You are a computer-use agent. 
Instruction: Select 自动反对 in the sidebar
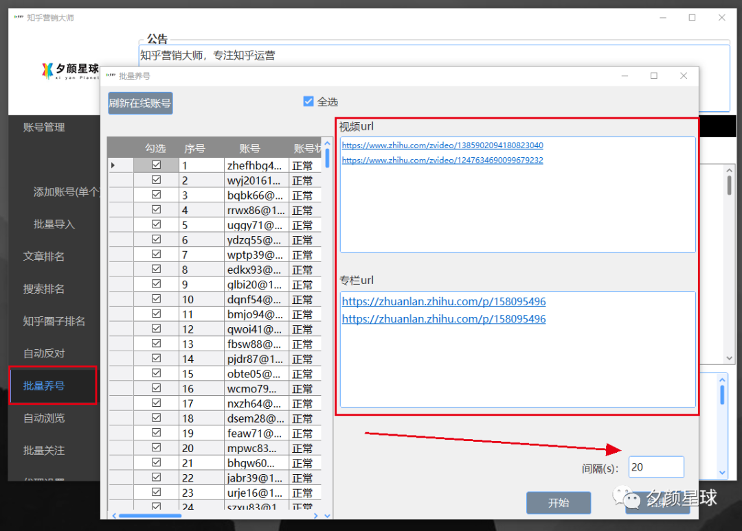tap(43, 353)
